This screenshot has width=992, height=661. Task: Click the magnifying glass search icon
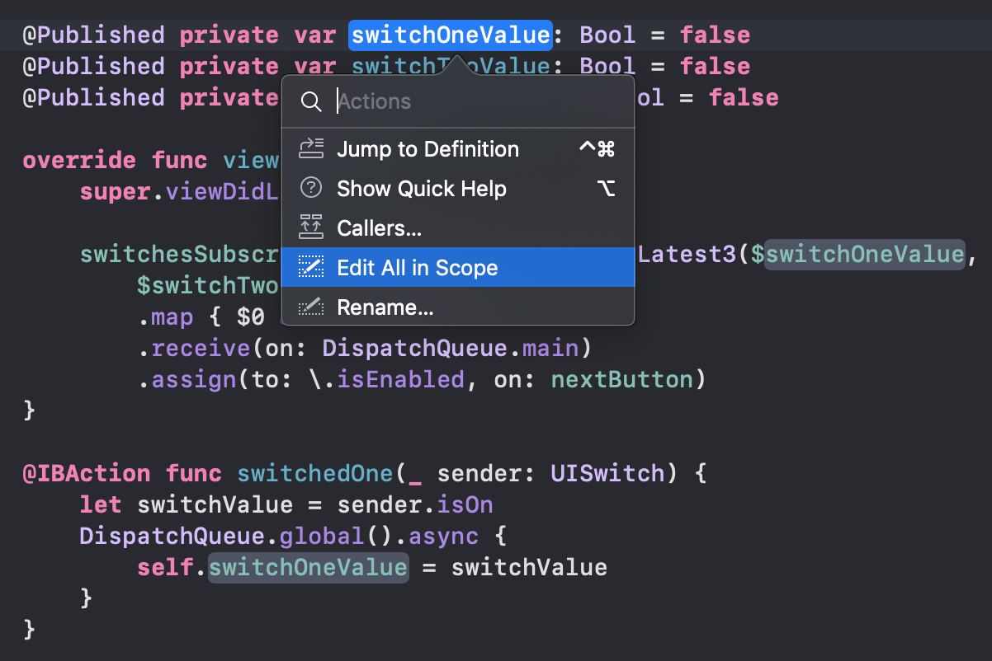tap(311, 101)
